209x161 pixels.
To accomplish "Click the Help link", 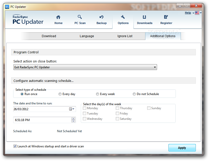I will [188, 13].
